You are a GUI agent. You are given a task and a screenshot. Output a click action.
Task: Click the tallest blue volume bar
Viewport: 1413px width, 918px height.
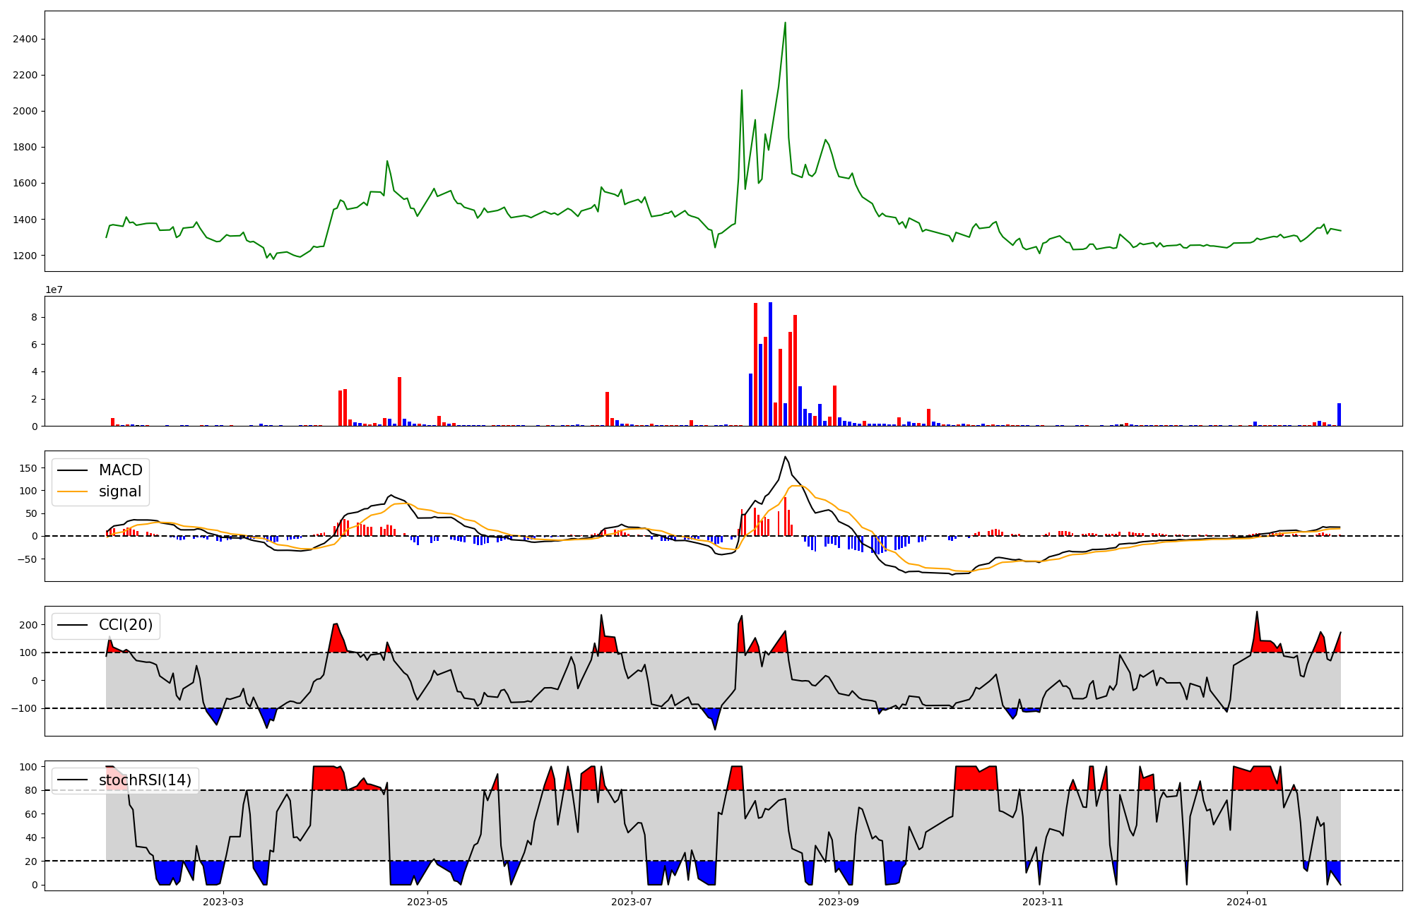(770, 364)
